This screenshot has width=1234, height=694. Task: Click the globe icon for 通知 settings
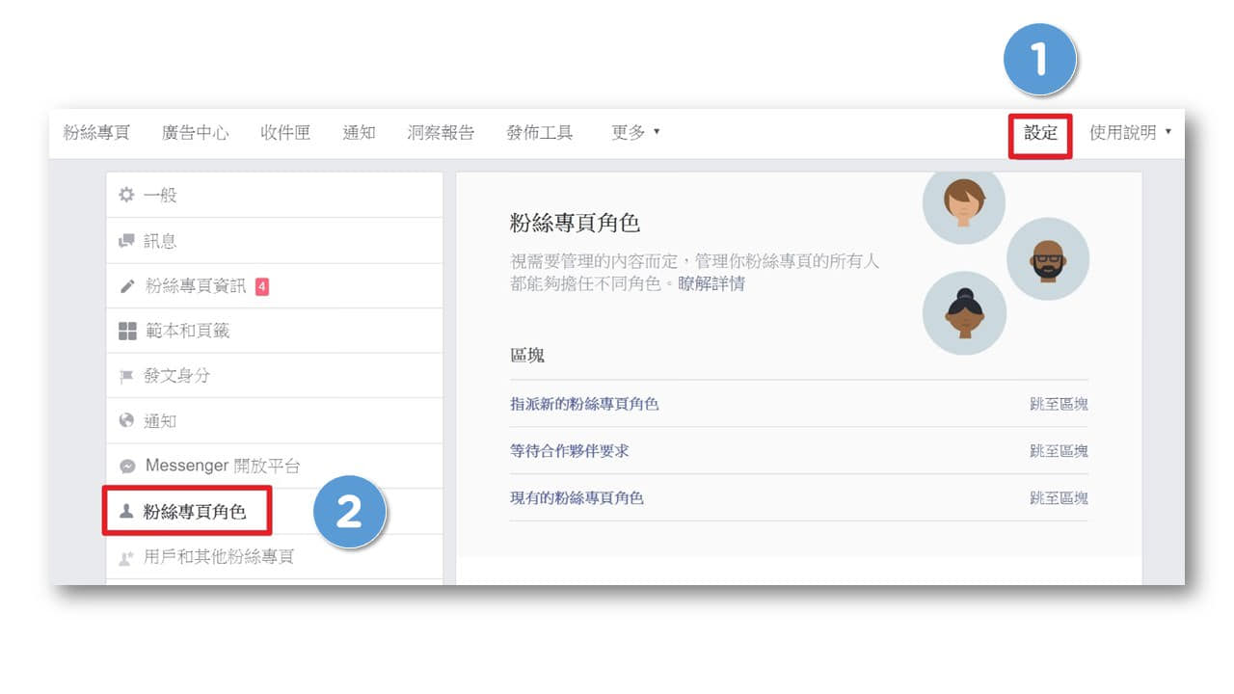tap(125, 420)
